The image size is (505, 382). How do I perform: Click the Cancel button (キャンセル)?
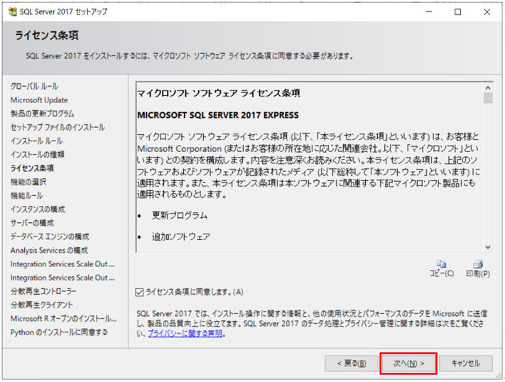[x=466, y=364]
